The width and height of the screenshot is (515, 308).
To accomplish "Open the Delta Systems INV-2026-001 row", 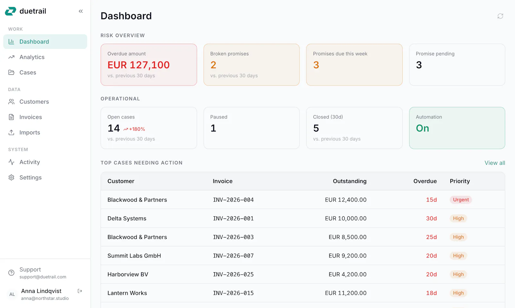I will 303,218.
